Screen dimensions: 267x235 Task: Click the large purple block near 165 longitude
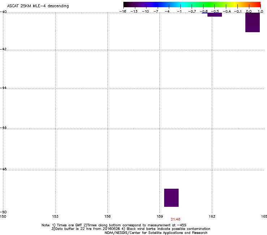(x=253, y=22)
